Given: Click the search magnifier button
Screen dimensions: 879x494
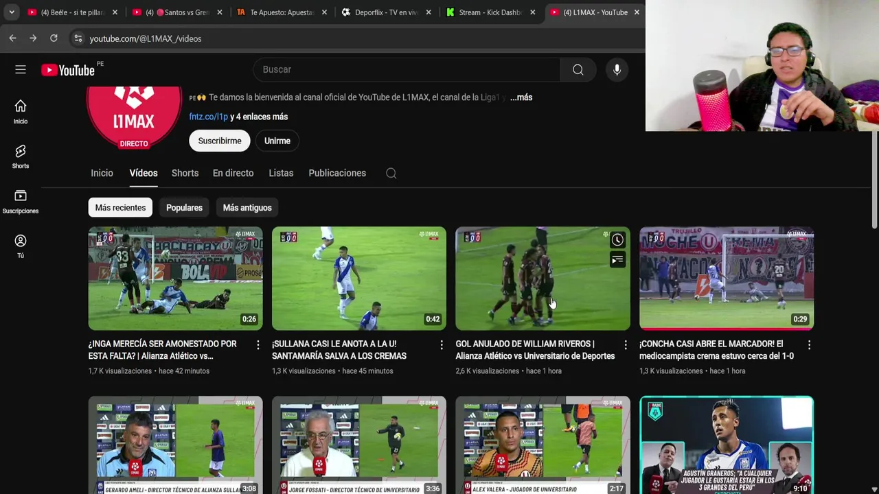Looking at the screenshot, I should click(578, 69).
